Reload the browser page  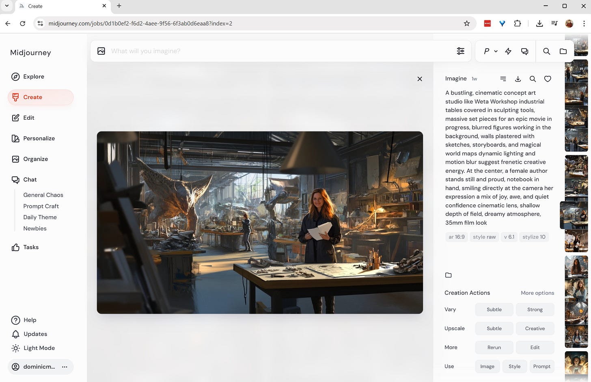point(23,24)
